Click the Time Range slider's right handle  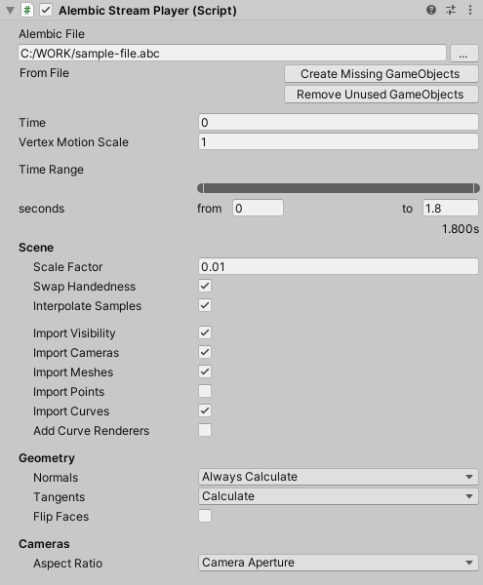tap(476, 188)
